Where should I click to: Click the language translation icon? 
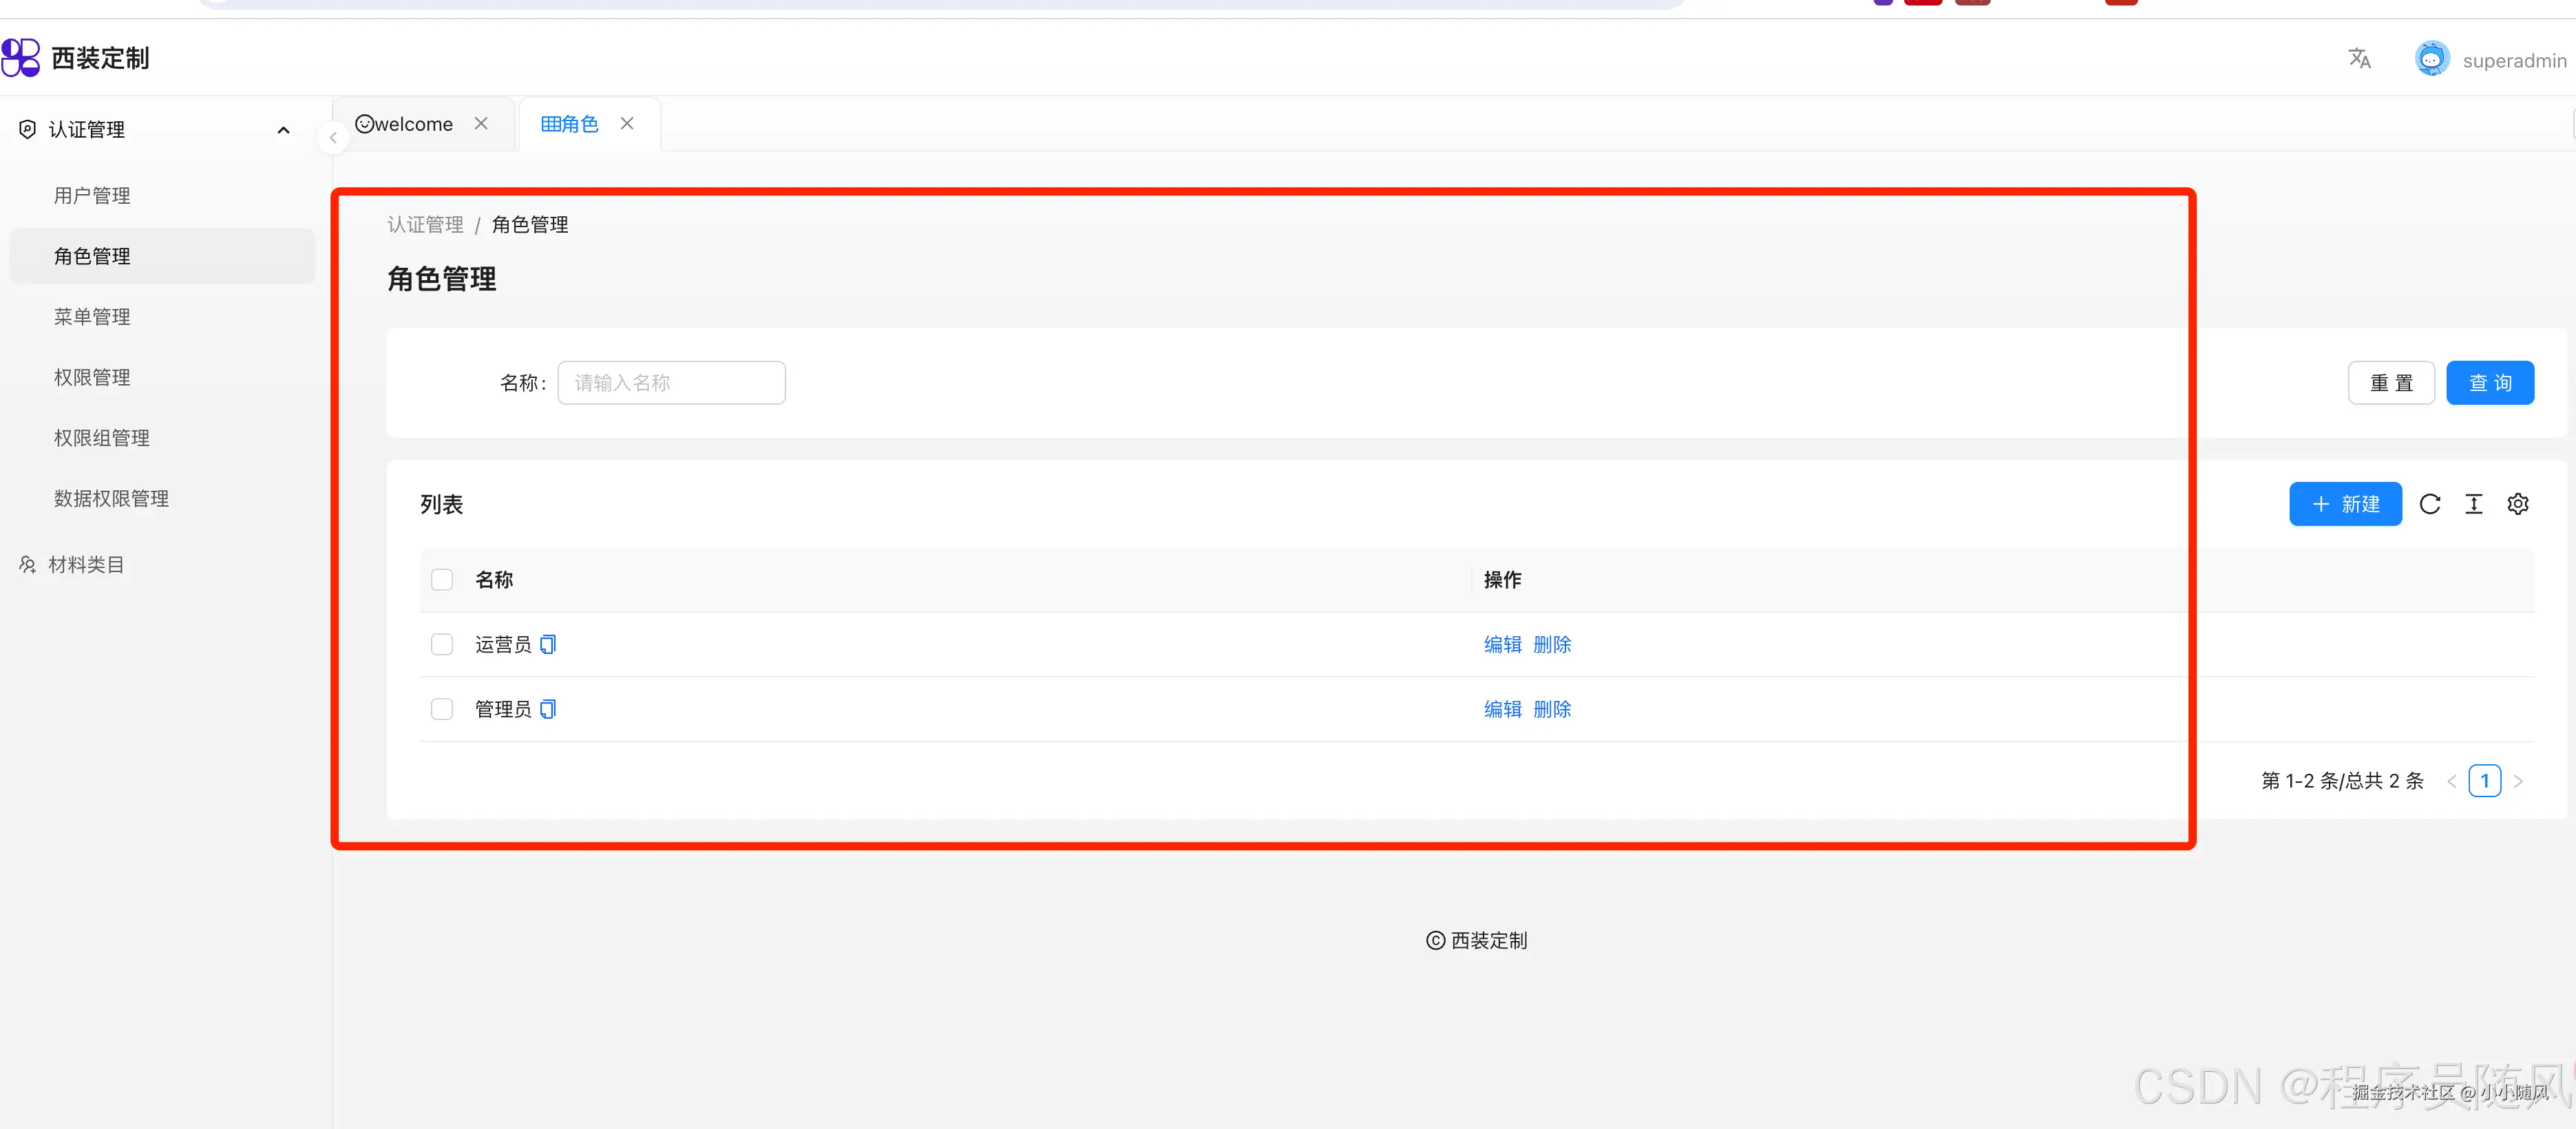[x=2359, y=59]
